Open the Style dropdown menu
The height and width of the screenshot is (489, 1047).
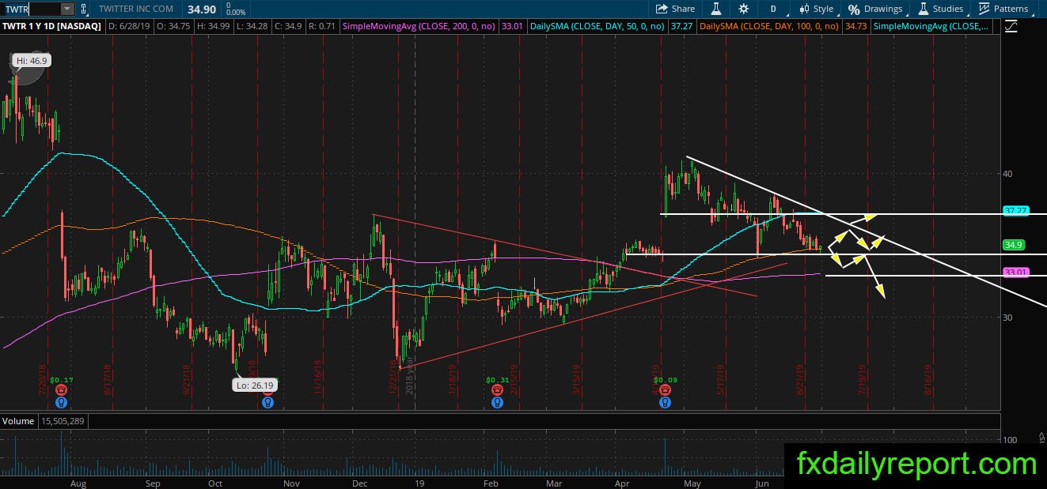pyautogui.click(x=817, y=9)
